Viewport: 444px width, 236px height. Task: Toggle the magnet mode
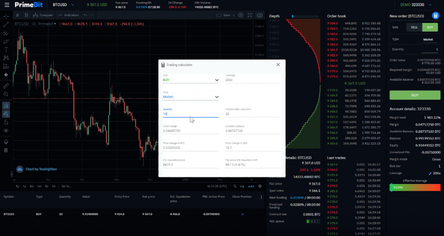[6, 105]
